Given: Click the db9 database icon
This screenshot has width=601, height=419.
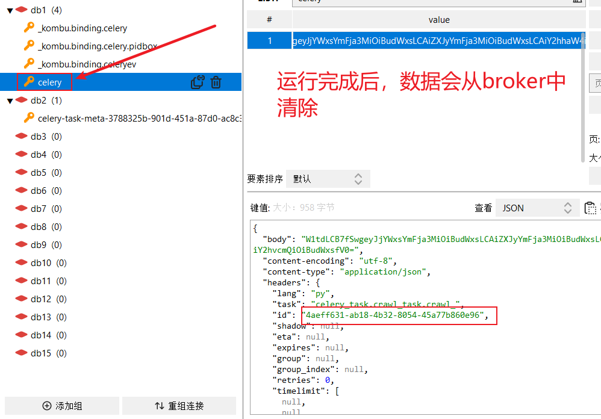Looking at the screenshot, I should [x=22, y=244].
